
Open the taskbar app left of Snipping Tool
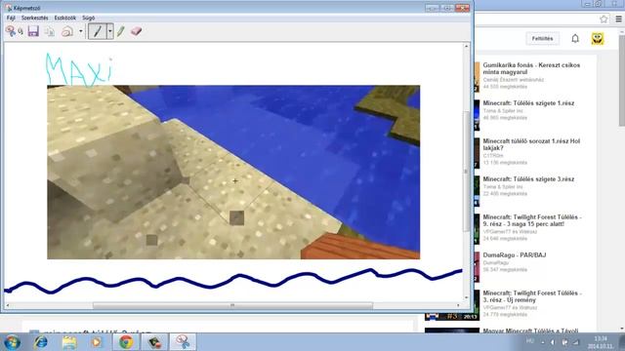(x=154, y=342)
